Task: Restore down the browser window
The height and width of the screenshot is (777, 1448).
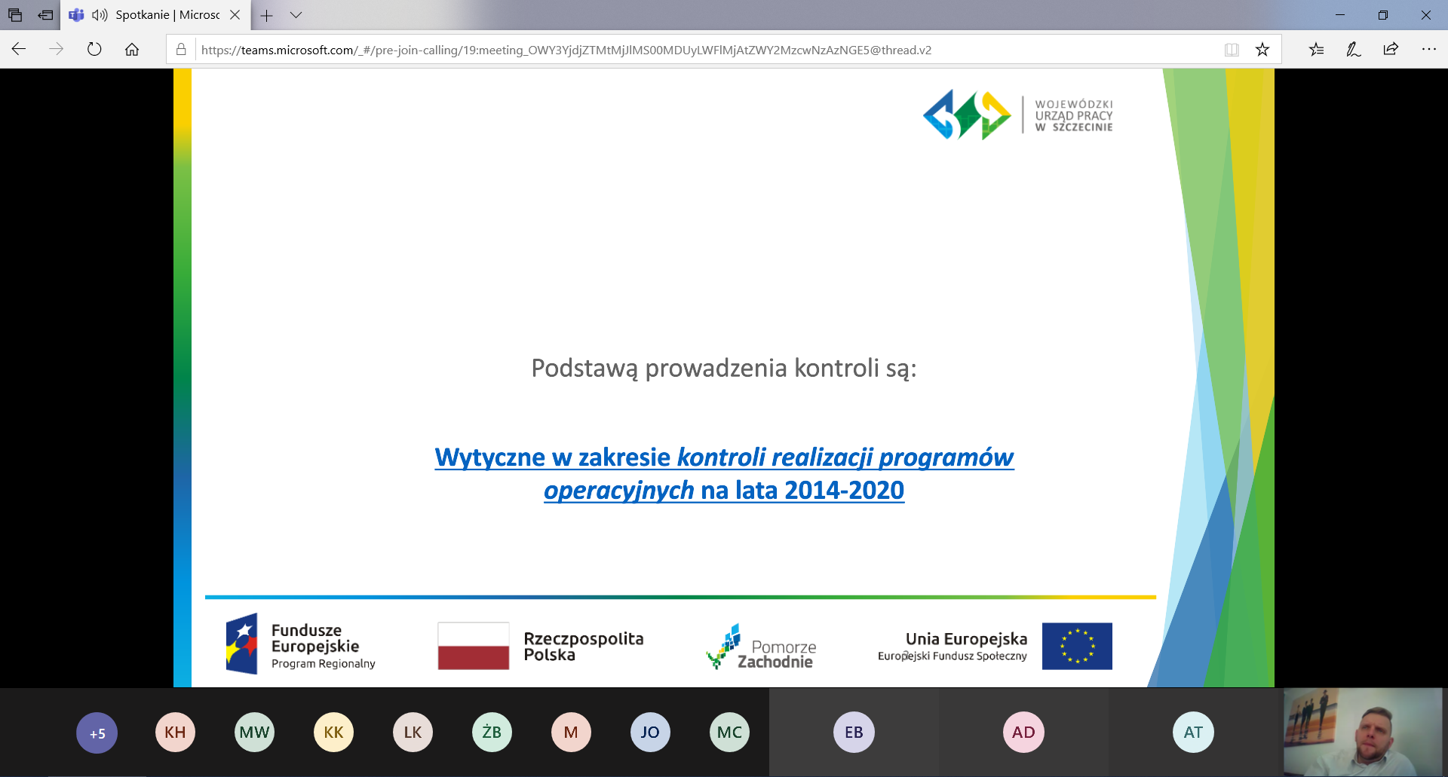Action: pos(1383,15)
